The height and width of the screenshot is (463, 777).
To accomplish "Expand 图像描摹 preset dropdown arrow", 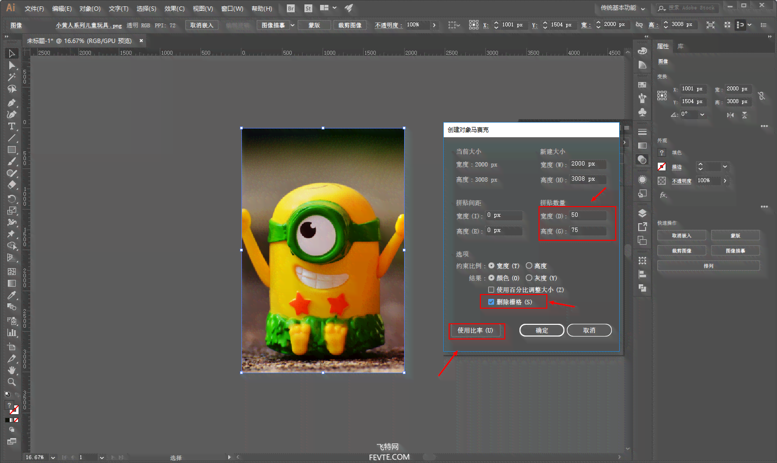I will tap(293, 25).
